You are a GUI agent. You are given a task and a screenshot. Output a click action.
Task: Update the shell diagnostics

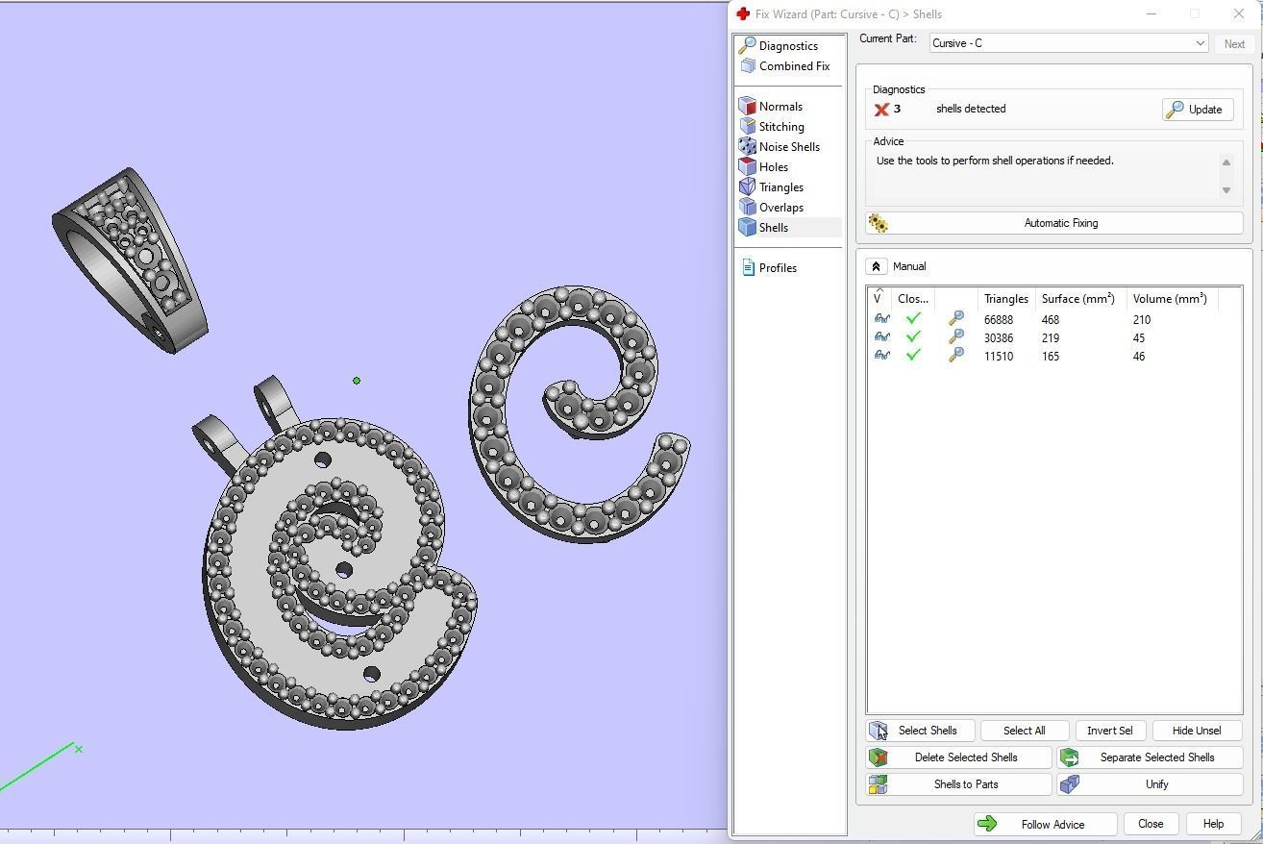[x=1197, y=110]
